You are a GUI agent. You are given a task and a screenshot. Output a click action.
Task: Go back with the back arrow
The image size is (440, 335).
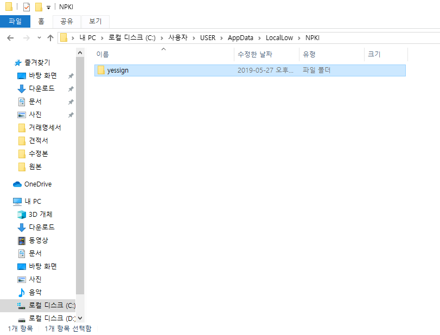coord(10,38)
